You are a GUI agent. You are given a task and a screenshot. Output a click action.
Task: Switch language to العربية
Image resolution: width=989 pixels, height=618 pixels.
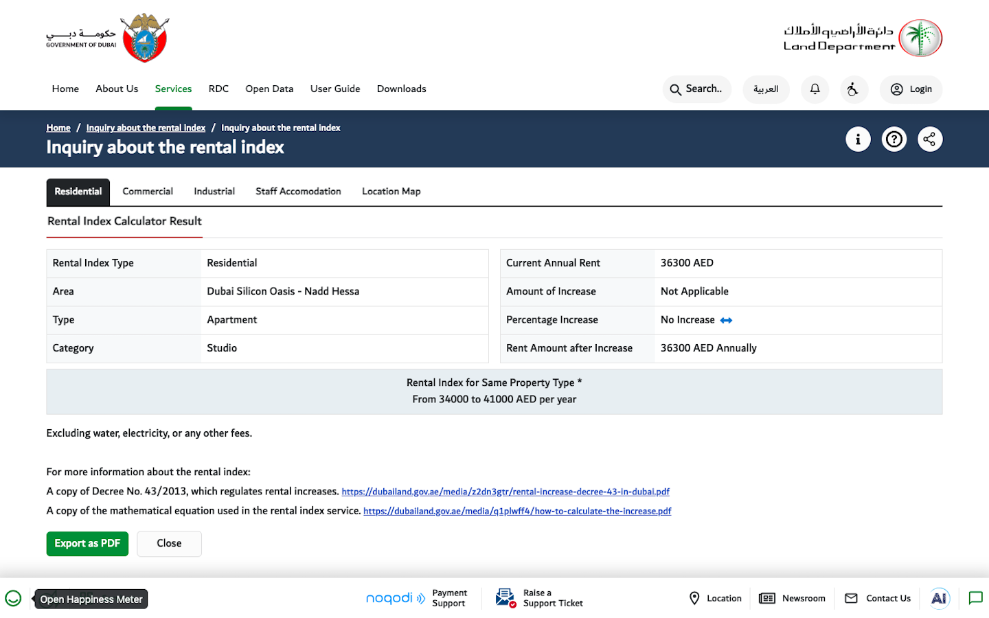tap(766, 89)
